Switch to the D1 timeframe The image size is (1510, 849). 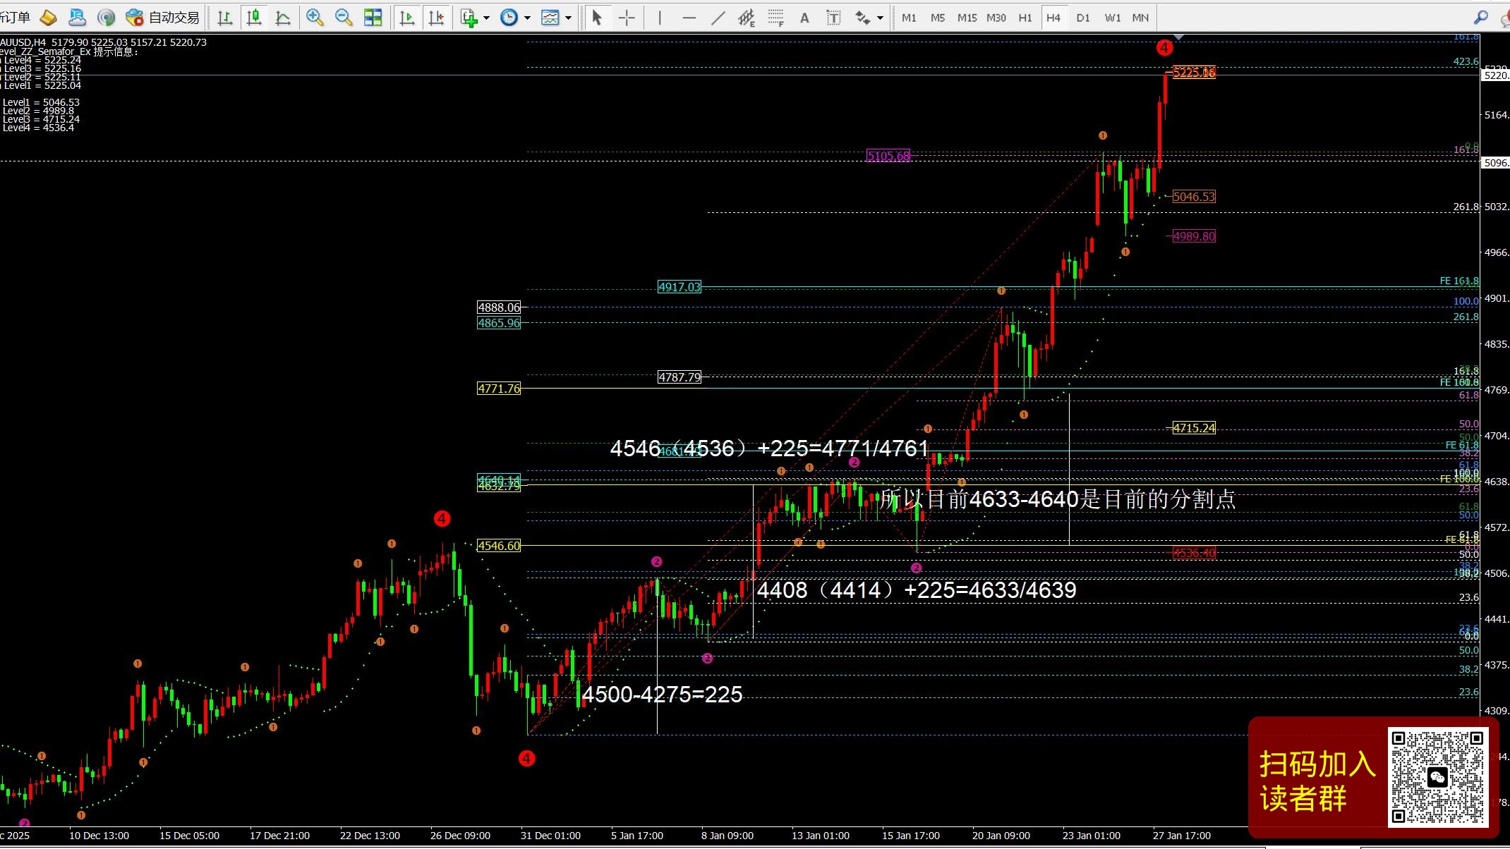[x=1082, y=18]
